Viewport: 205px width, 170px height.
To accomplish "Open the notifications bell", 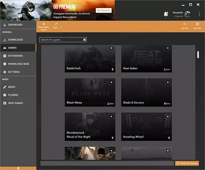I will pyautogui.click(x=166, y=14).
